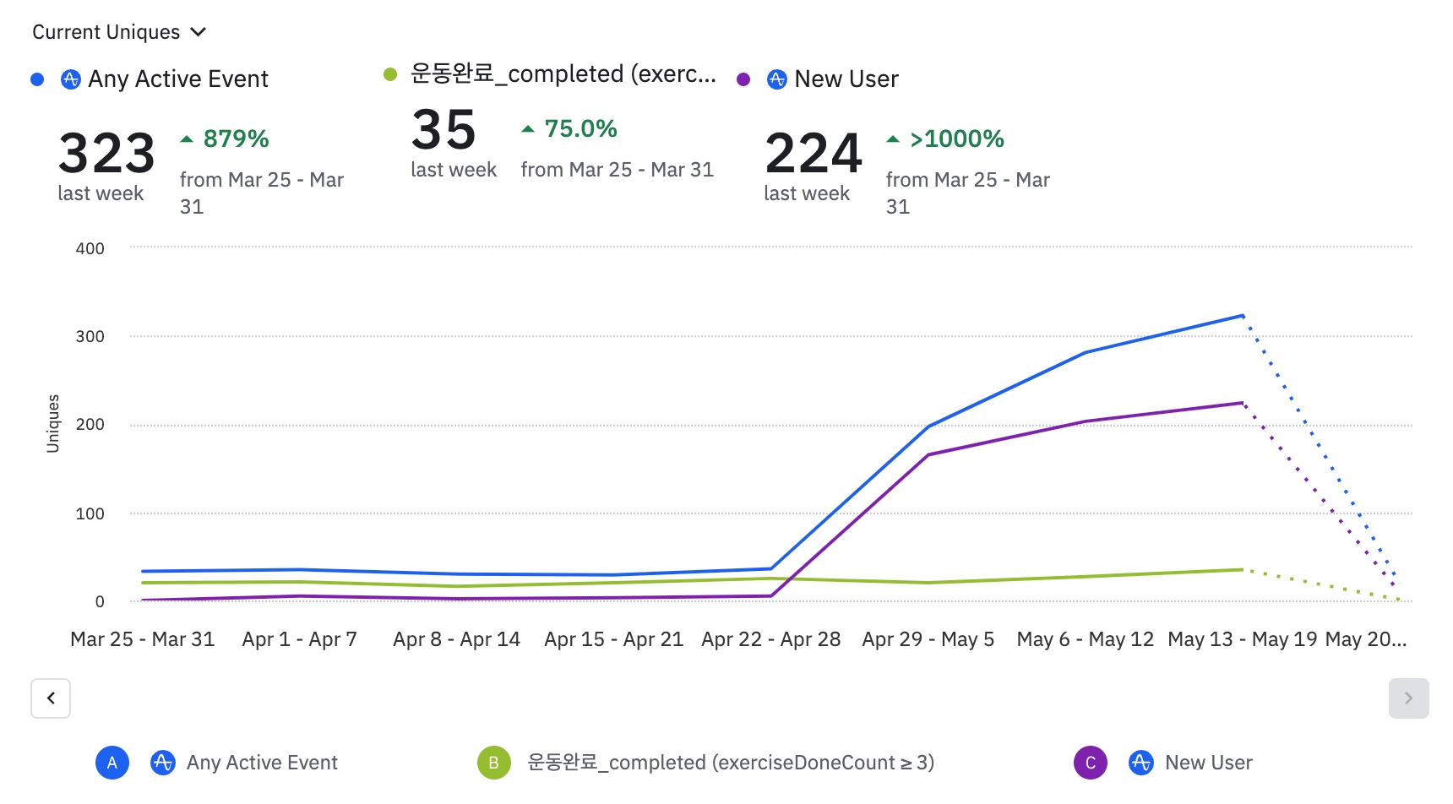Viewport: 1453px width, 804px height.
Task: Go to next chart page with right arrow
Action: [x=1408, y=698]
